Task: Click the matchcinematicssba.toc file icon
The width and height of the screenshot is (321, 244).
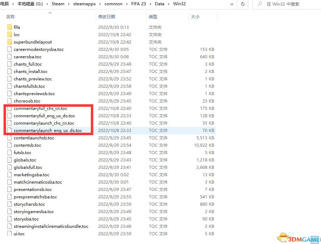Action: (10, 182)
